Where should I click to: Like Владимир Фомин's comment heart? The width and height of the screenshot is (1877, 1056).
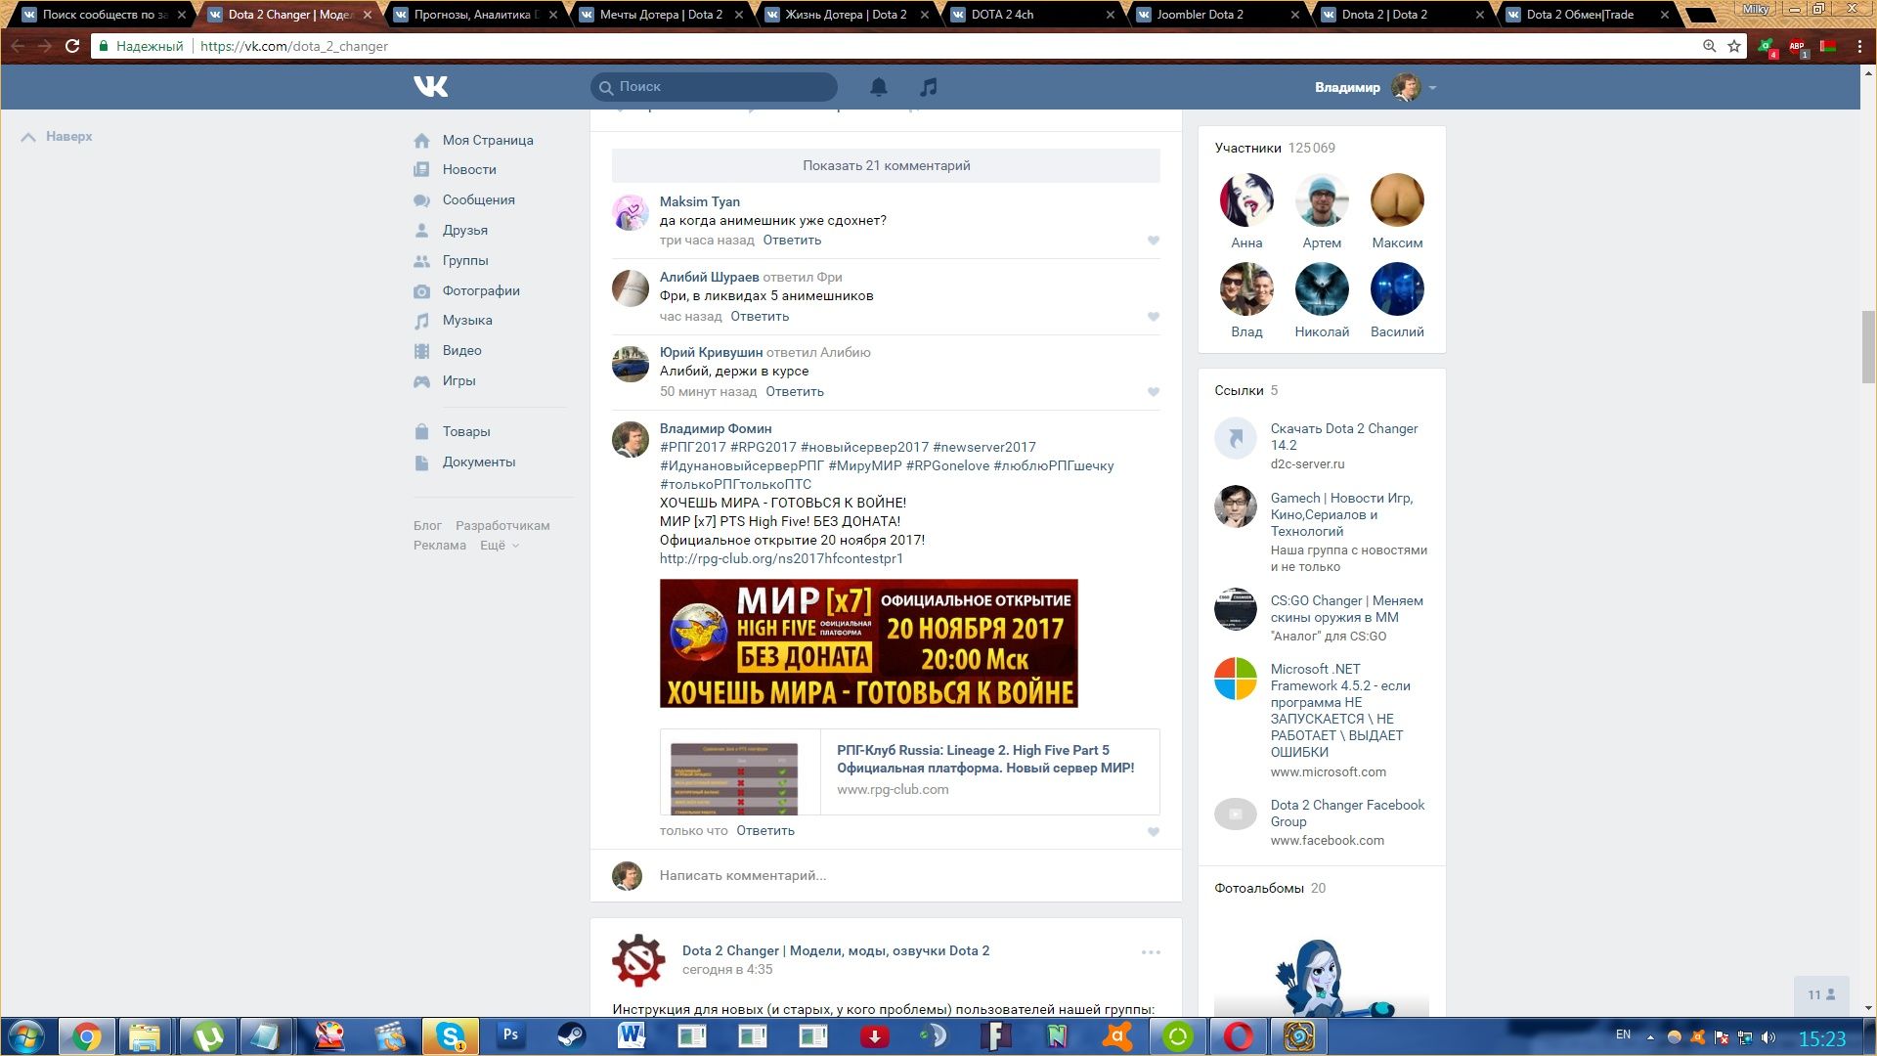click(x=1154, y=832)
